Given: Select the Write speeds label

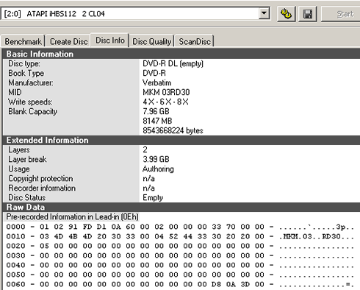Looking at the screenshot, I should coord(30,102).
